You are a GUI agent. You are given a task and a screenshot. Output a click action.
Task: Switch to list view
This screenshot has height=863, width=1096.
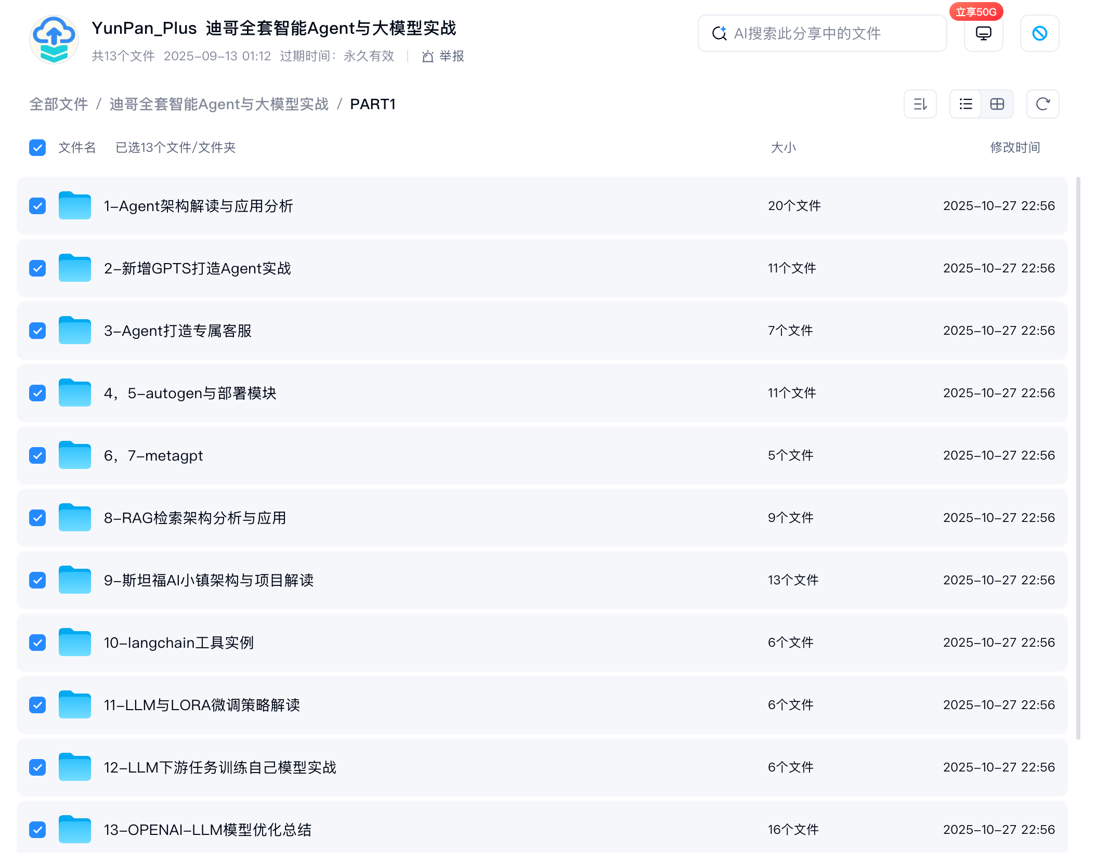(965, 104)
